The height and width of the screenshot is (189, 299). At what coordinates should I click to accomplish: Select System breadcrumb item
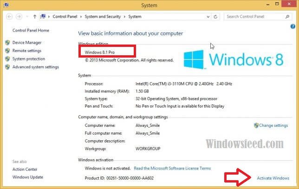[135, 17]
